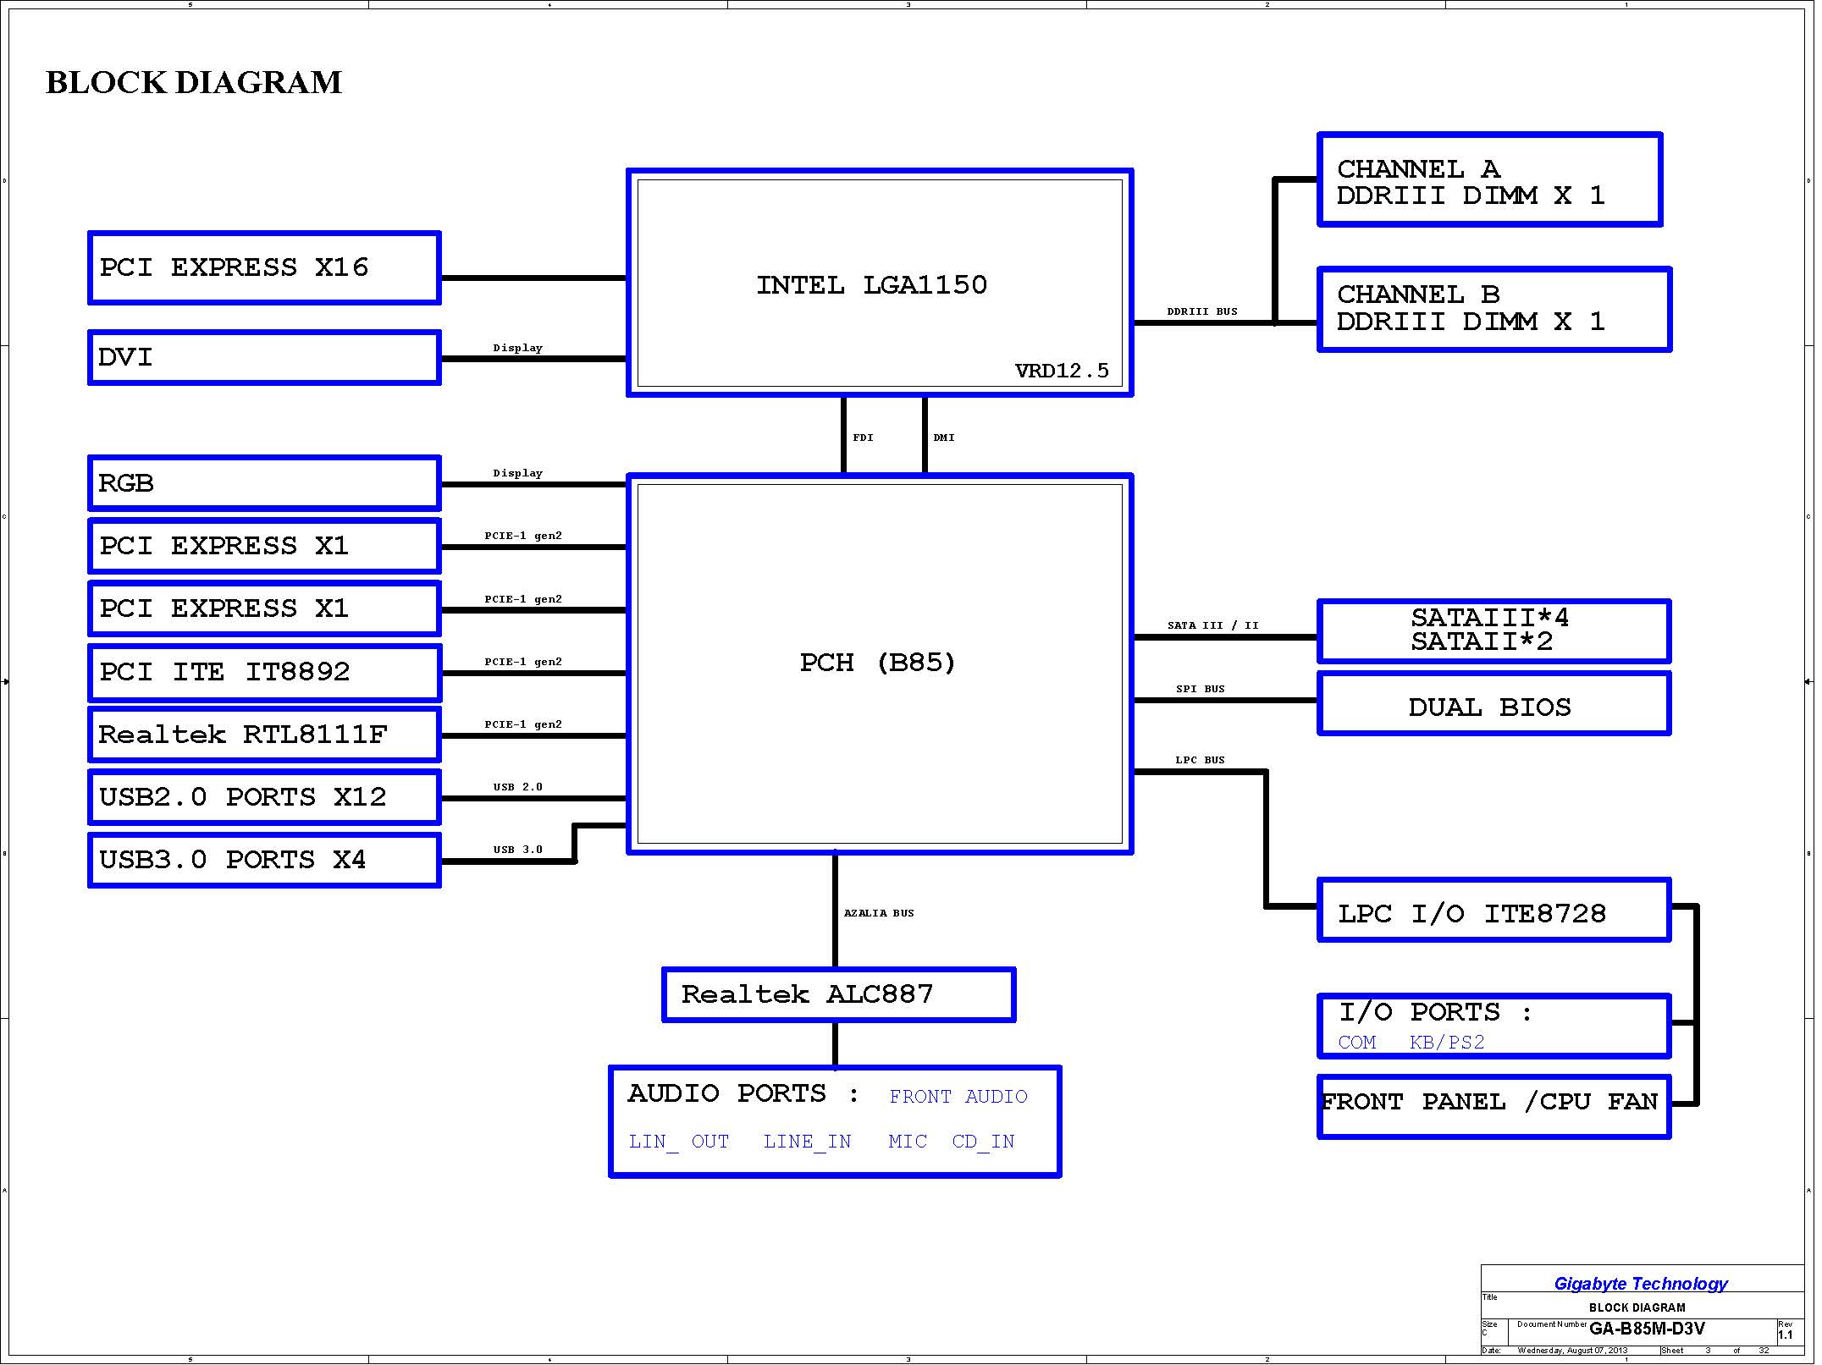Select the USB2.0 PORTS X12 block

tap(264, 797)
